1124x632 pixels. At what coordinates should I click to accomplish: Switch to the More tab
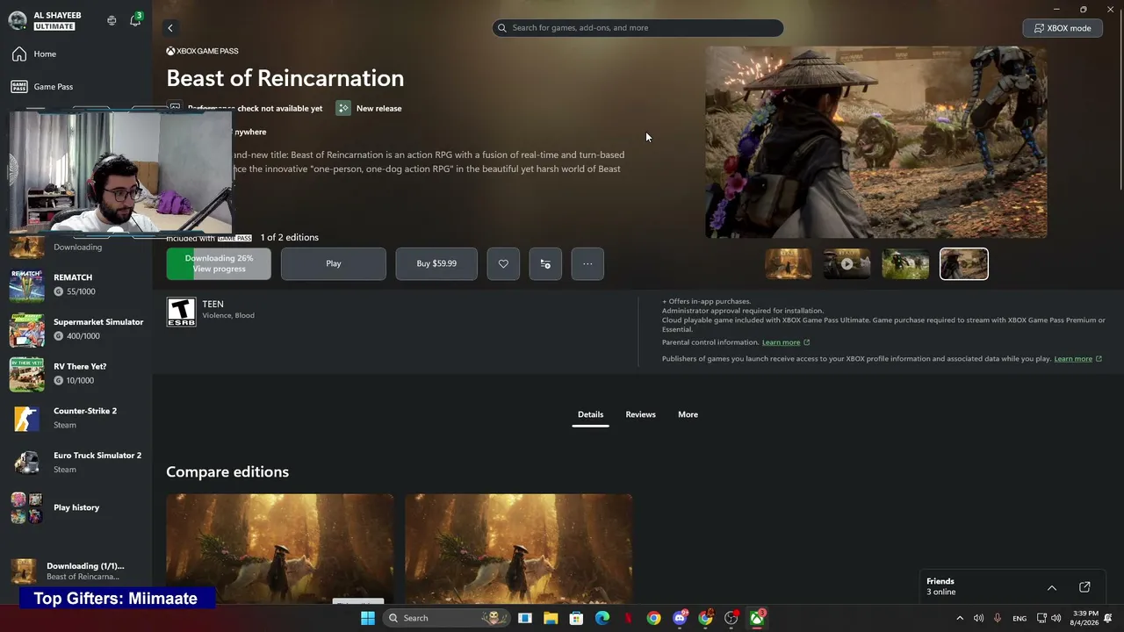pyautogui.click(x=688, y=414)
